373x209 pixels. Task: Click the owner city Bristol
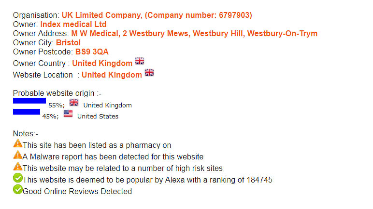point(69,43)
